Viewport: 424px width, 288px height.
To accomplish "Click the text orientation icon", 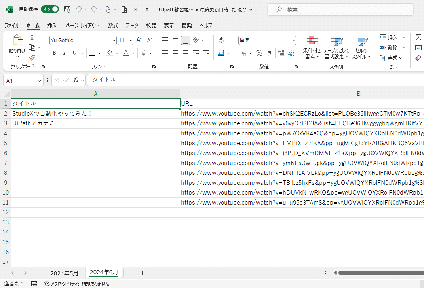I will tap(196, 40).
